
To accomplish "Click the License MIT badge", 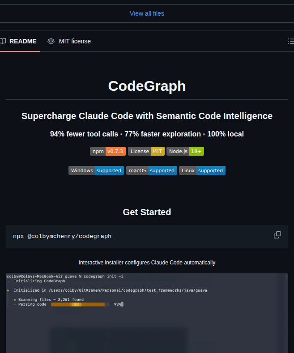I will (146, 151).
